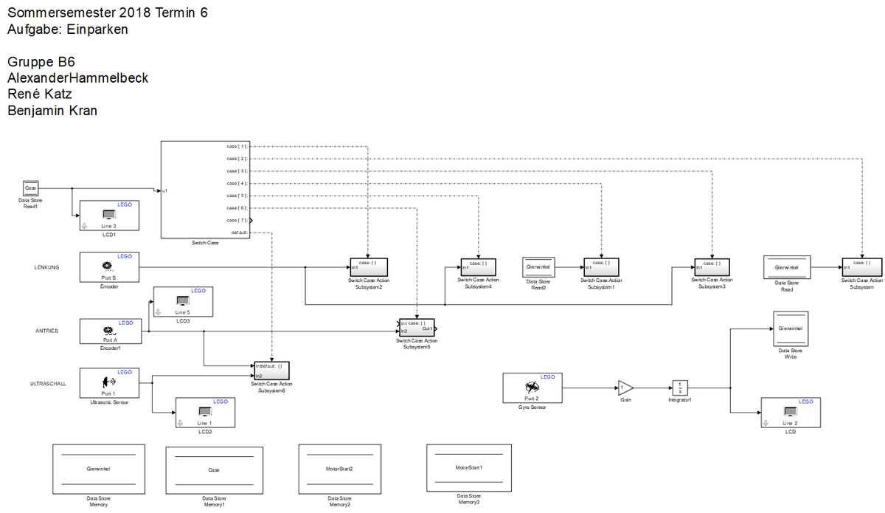Select the Encoder1 block on Port A
Viewport: 885px width, 513px height.
click(x=109, y=331)
